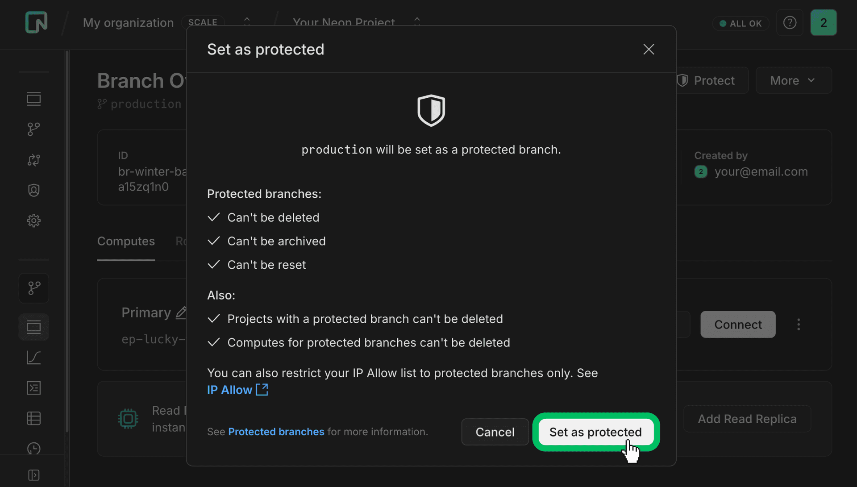Open the Tables icon in the sidebar
Image resolution: width=857 pixels, height=487 pixels.
pyautogui.click(x=34, y=418)
